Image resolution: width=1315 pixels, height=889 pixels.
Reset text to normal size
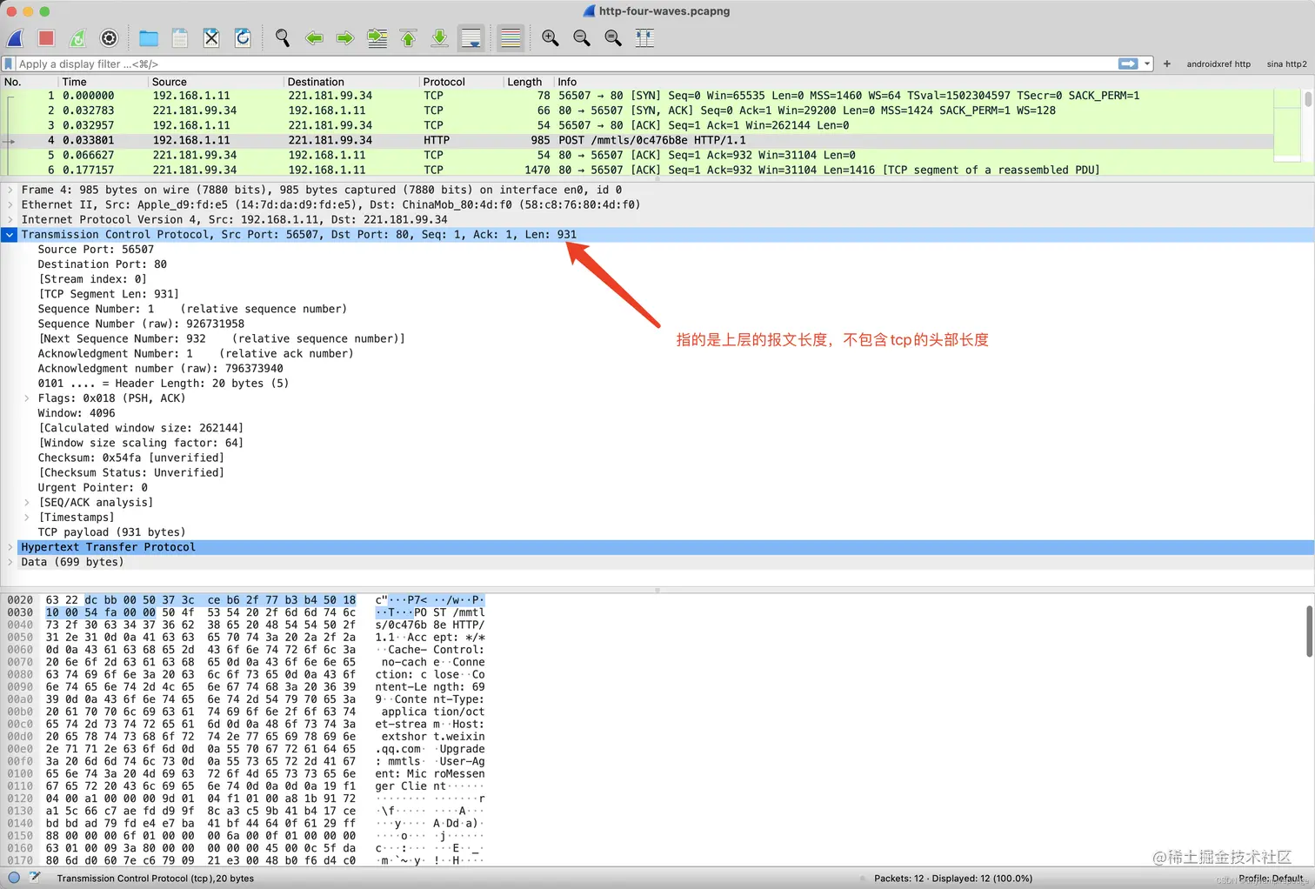click(x=613, y=38)
